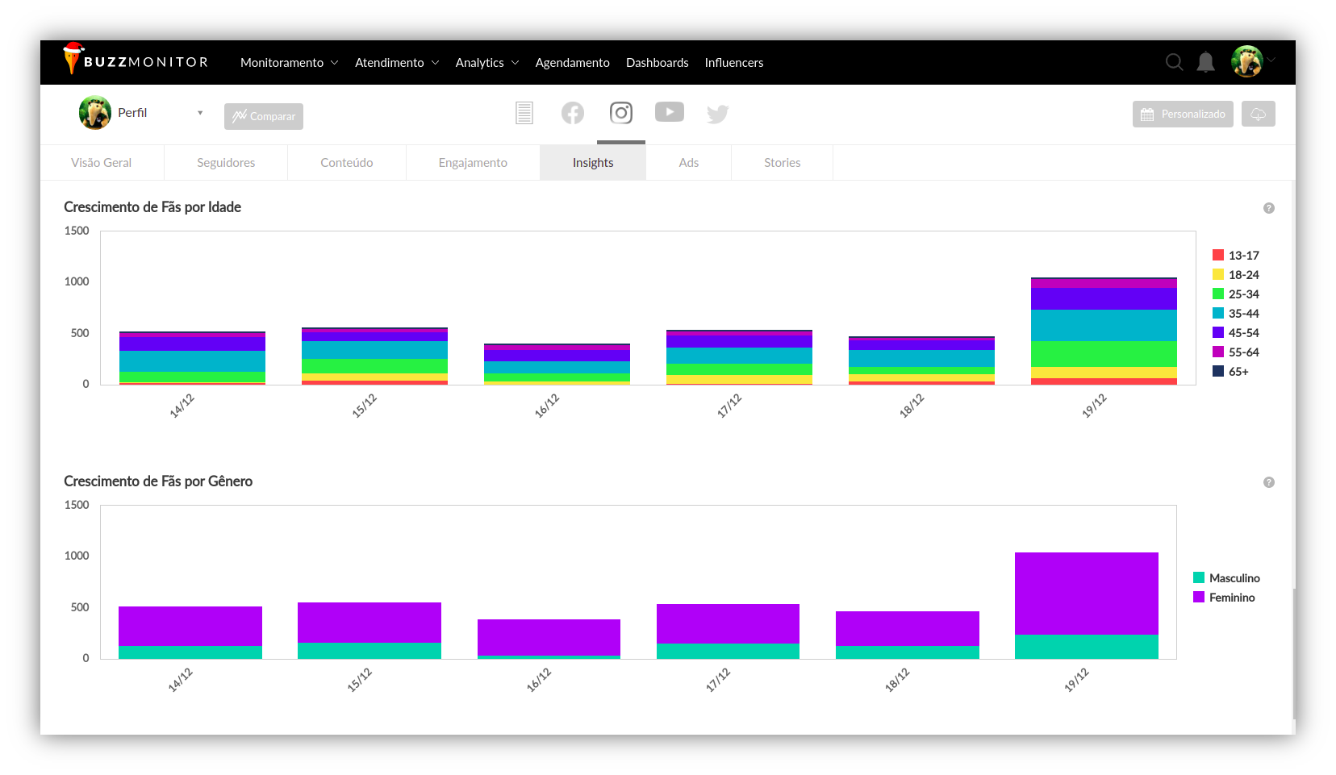This screenshot has width=1336, height=775.
Task: Select the Instagram network icon
Action: click(x=620, y=113)
